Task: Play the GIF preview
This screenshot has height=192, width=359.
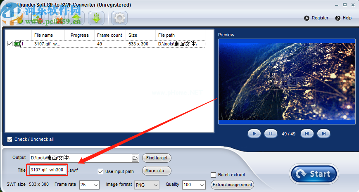Action: (254, 133)
